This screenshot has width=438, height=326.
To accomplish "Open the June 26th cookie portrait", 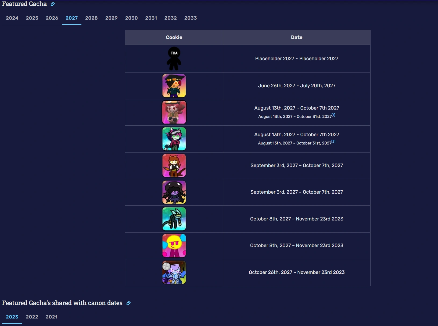I will pyautogui.click(x=174, y=86).
